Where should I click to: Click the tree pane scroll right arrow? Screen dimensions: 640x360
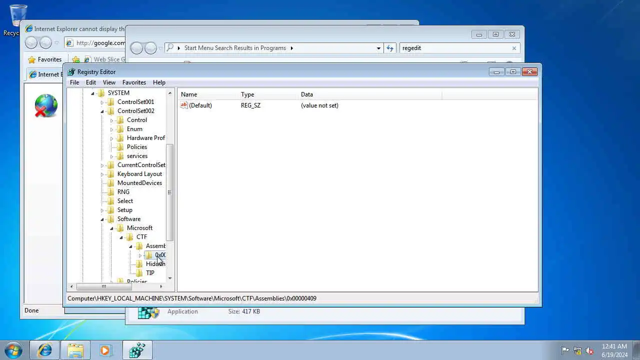coord(161,286)
